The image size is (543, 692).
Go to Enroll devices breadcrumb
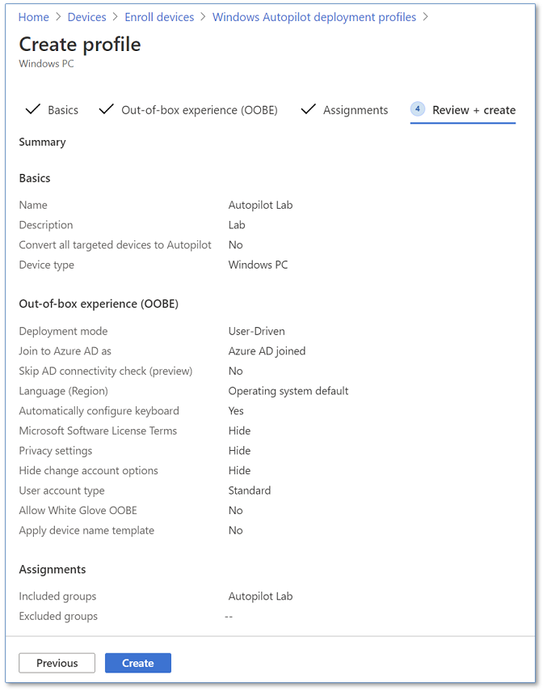159,17
